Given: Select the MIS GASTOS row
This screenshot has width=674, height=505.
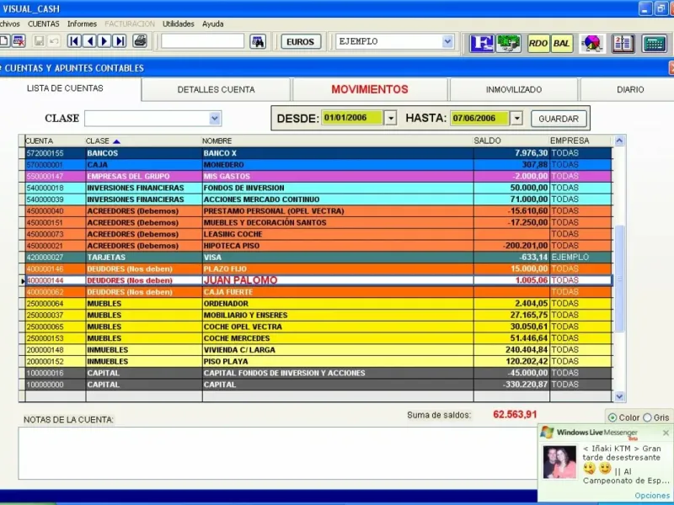Looking at the screenshot, I should tap(319, 177).
